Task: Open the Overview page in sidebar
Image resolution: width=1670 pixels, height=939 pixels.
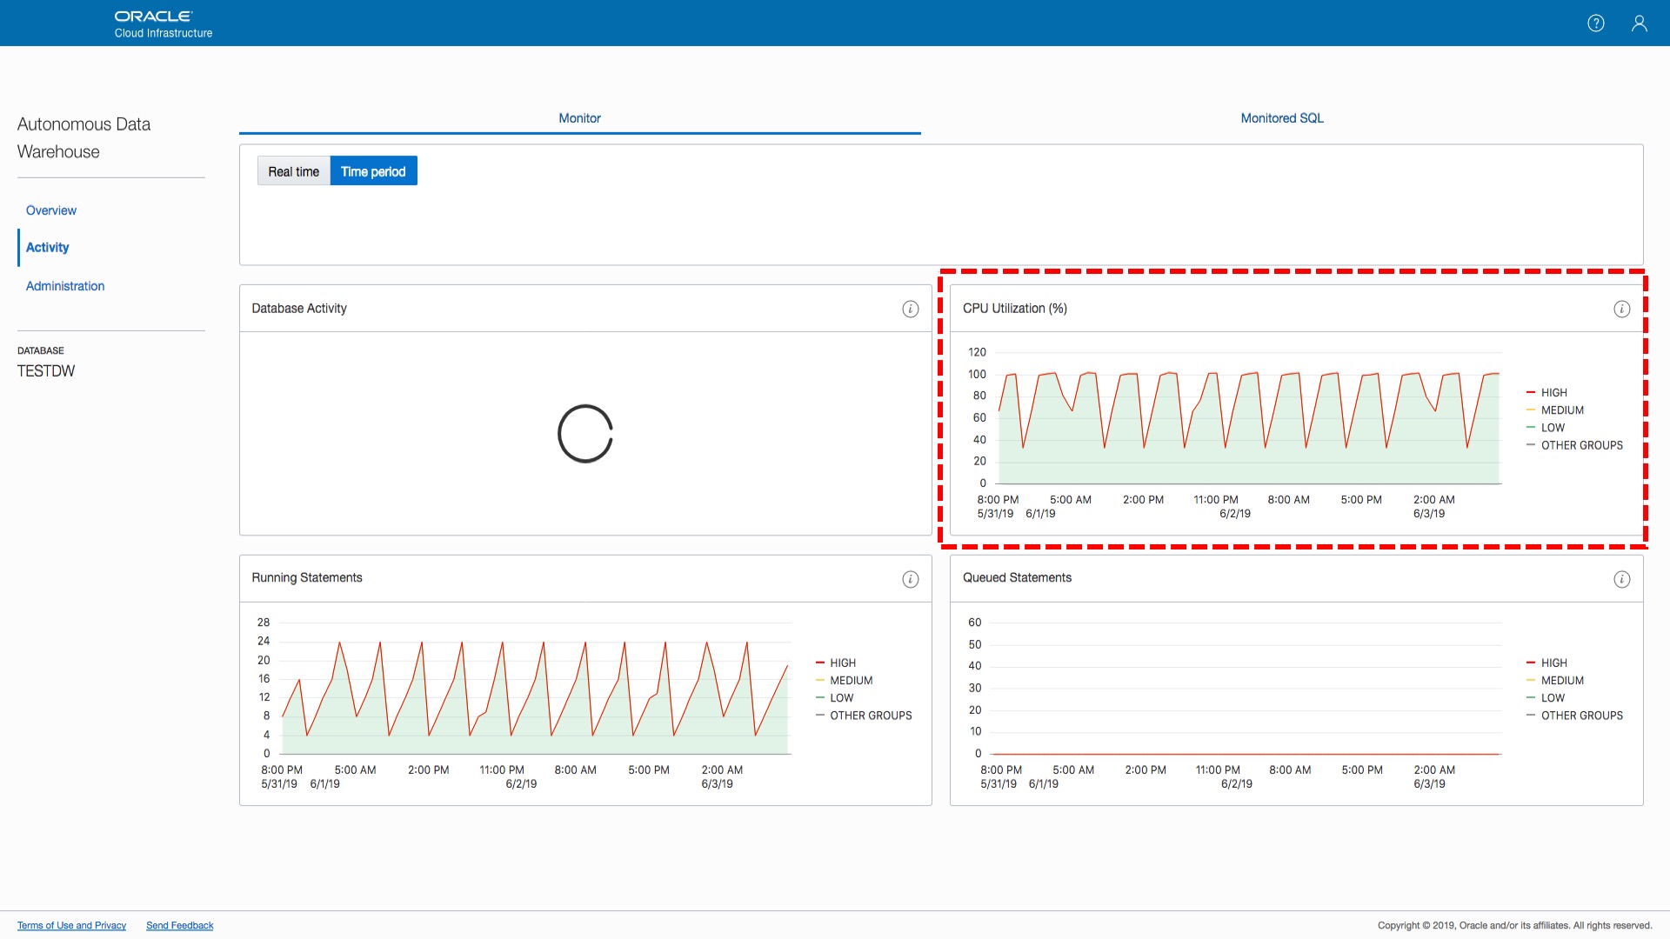Action: 51,210
